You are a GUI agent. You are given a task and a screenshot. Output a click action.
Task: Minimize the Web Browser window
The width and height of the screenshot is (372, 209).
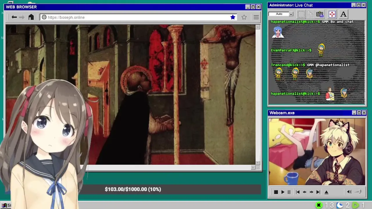coord(248,7)
